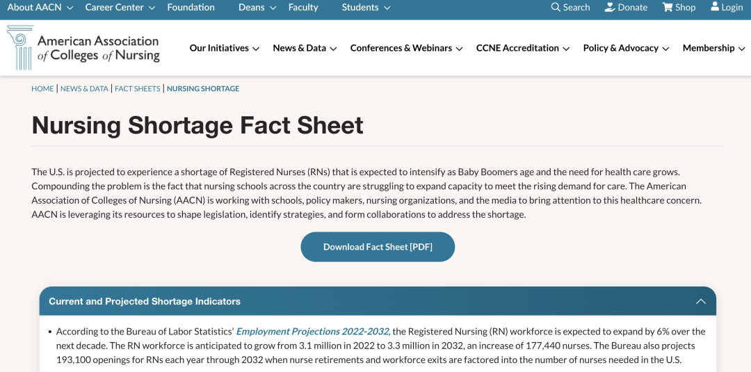751x372 pixels.
Task: Click the Search magnifying glass icon
Action: pos(556,7)
